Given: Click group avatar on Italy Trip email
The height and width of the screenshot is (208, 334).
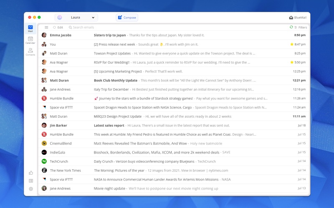Looking at the screenshot, I should pos(44,89).
